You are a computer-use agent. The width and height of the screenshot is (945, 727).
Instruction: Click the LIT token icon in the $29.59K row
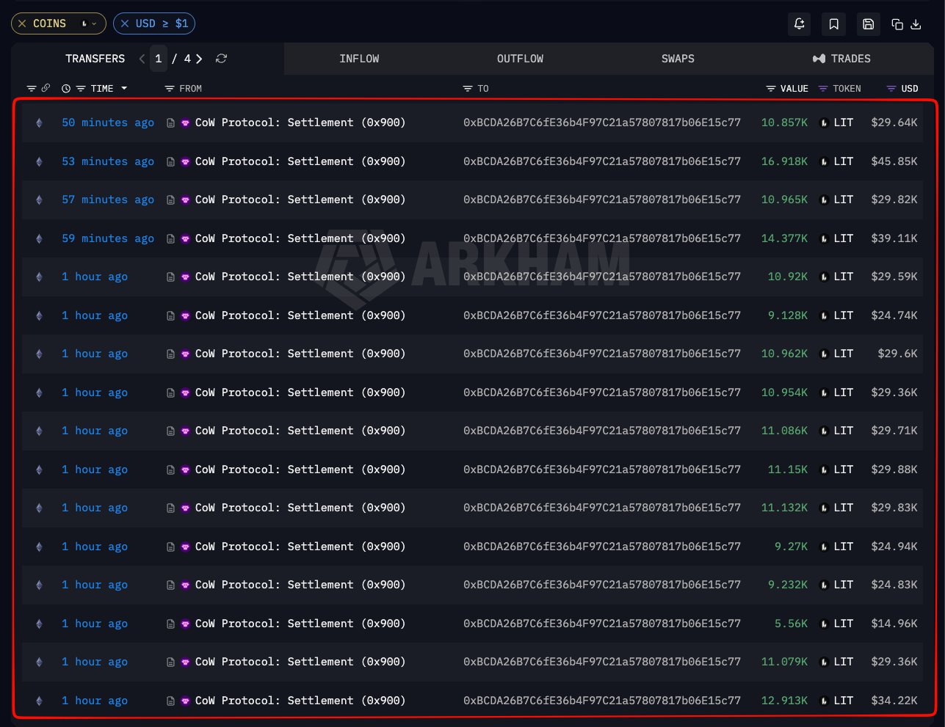tap(824, 277)
